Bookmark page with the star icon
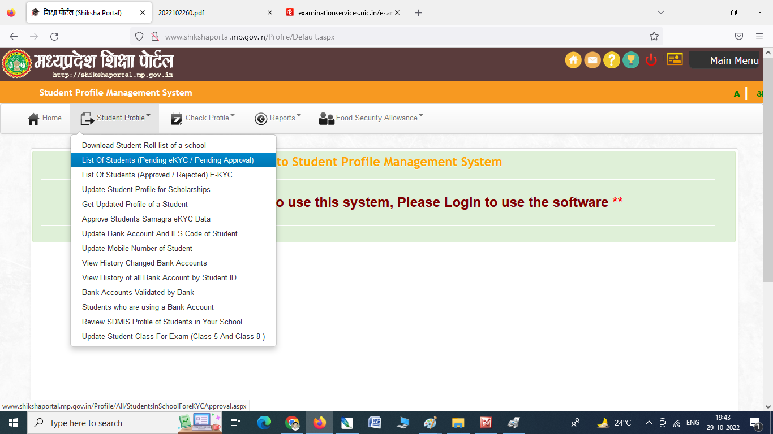Screen dimensions: 773x434 pyautogui.click(x=654, y=37)
